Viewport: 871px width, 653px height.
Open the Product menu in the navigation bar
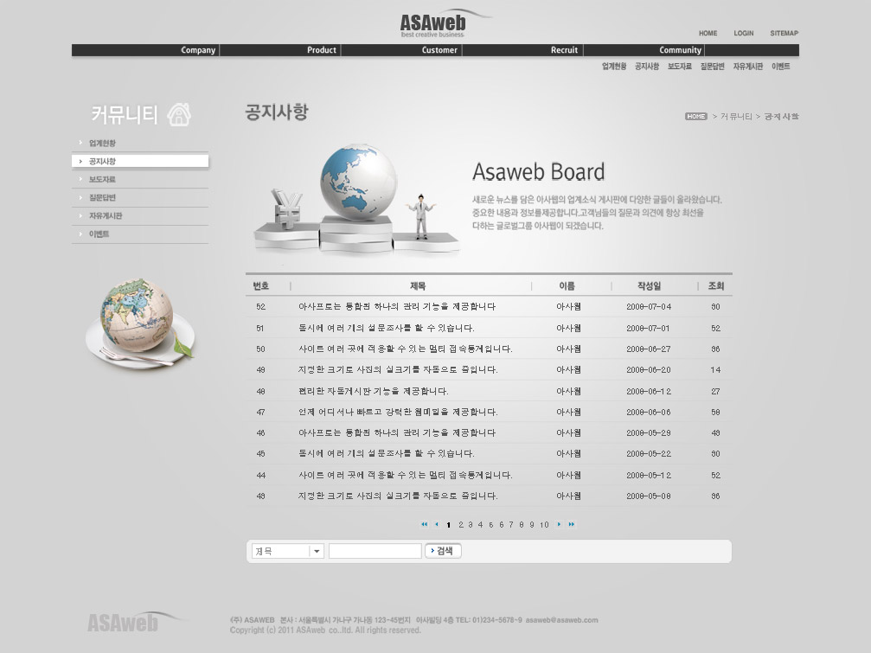click(x=321, y=50)
